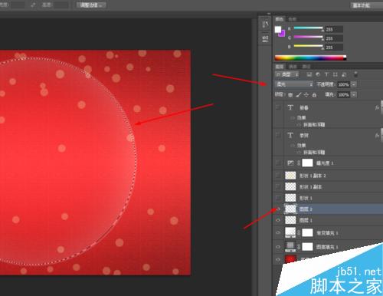
Task: Hide the 图案填充 1 layer
Action: pyautogui.click(x=278, y=247)
